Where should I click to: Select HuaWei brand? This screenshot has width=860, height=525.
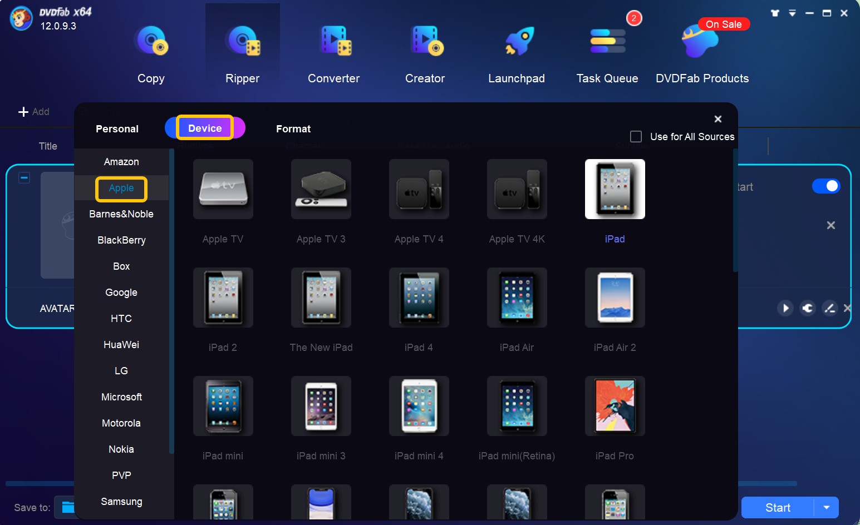coord(121,345)
